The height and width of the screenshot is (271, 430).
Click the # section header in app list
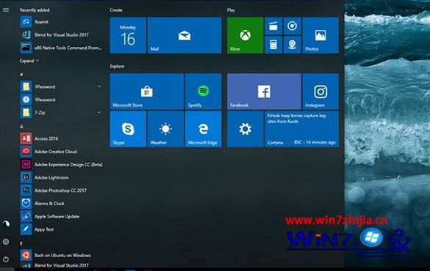click(21, 74)
